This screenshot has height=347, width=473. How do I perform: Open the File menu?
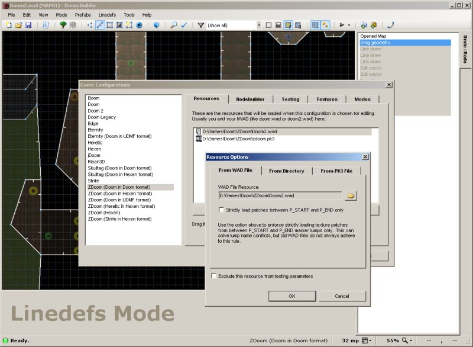11,15
